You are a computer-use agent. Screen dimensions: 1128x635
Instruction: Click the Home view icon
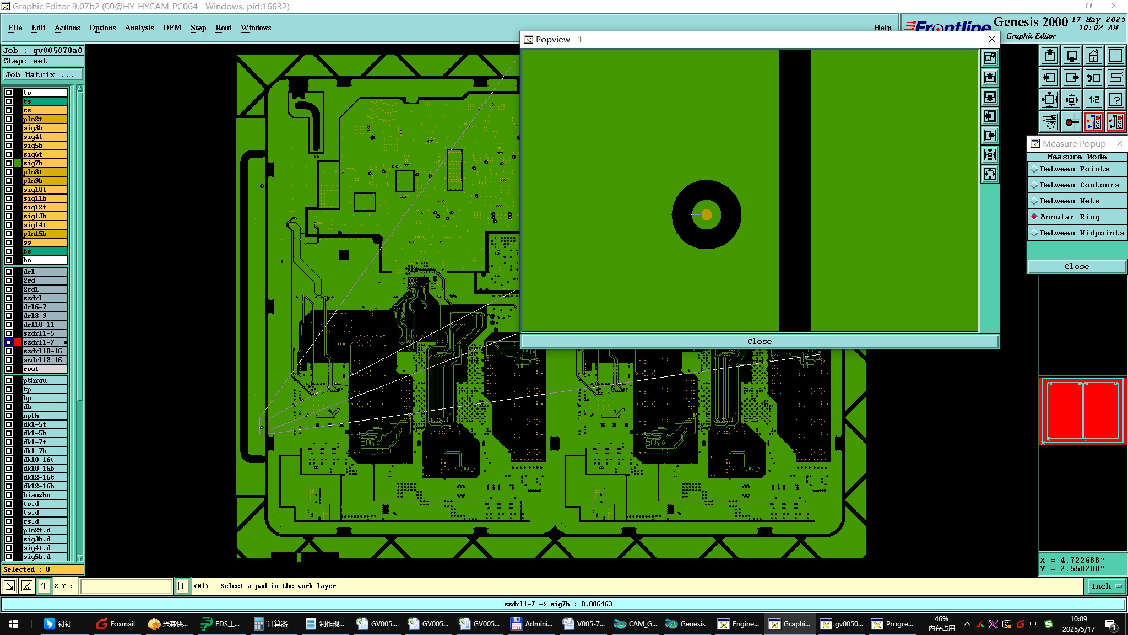point(1093,56)
